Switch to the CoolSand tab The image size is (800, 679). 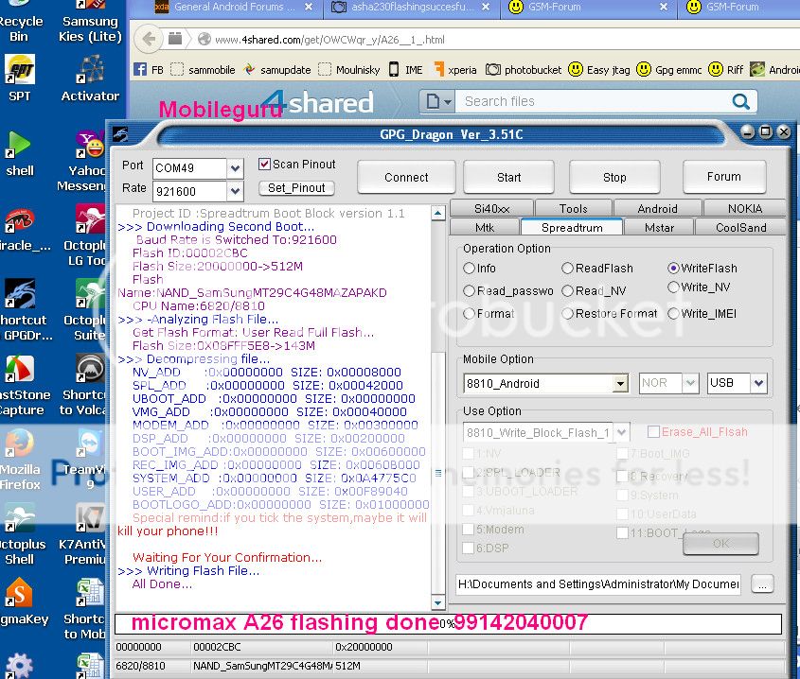click(x=740, y=227)
